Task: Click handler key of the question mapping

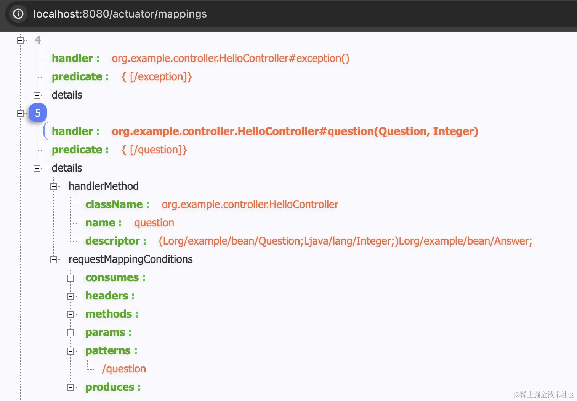Action: tap(75, 131)
